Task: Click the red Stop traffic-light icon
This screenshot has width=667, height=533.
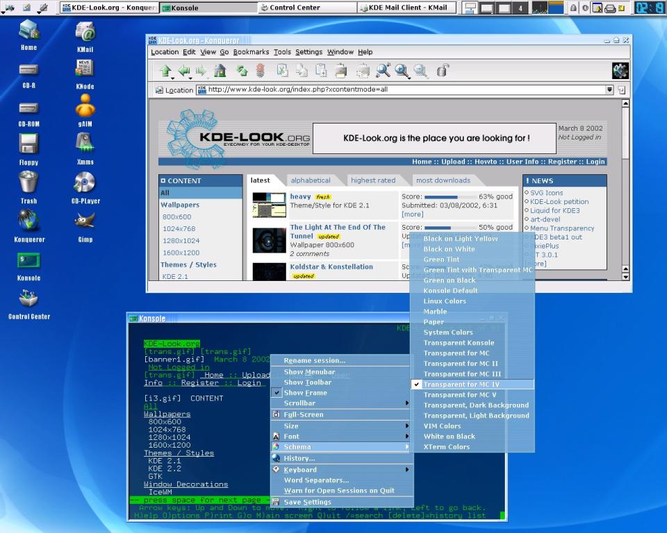Action: point(261,71)
